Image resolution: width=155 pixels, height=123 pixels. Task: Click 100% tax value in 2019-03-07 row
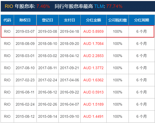(x=117, y=31)
